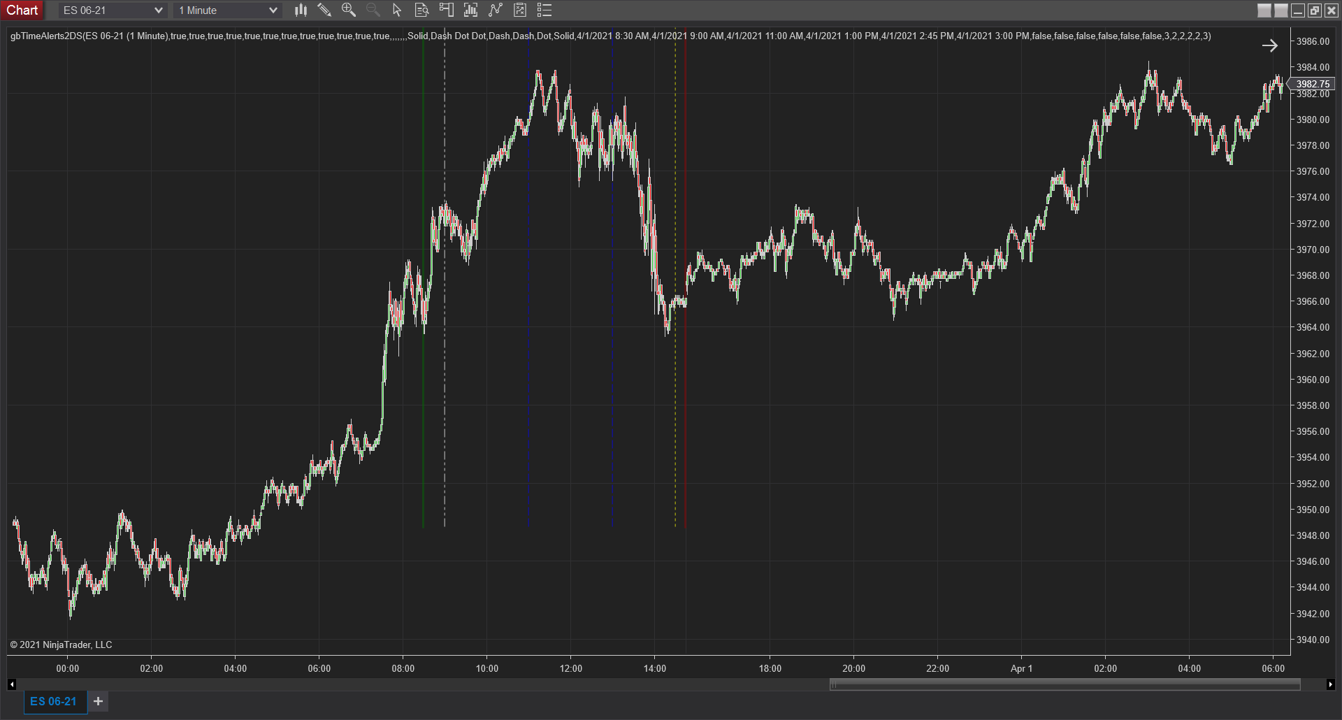Viewport: 1342px width, 720px height.
Task: Activate the zoom in magnifier tool
Action: 349,10
